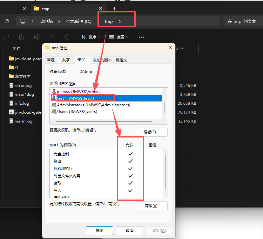Click the 编辑(E)... button
Viewport: 263px width, 239px height.
[151, 132]
